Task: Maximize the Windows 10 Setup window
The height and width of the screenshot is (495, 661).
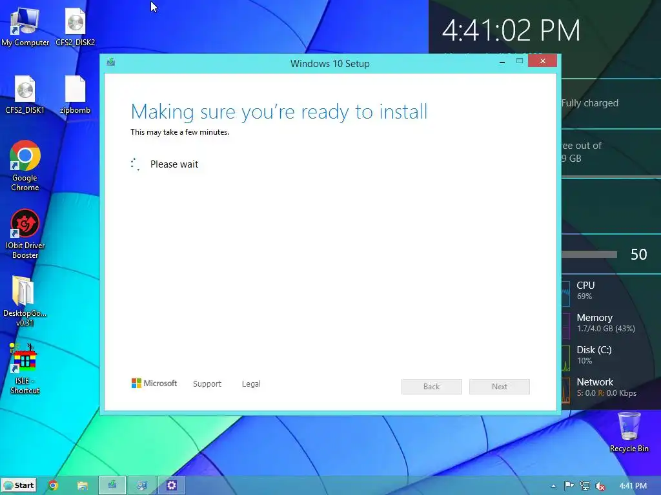Action: tap(520, 61)
